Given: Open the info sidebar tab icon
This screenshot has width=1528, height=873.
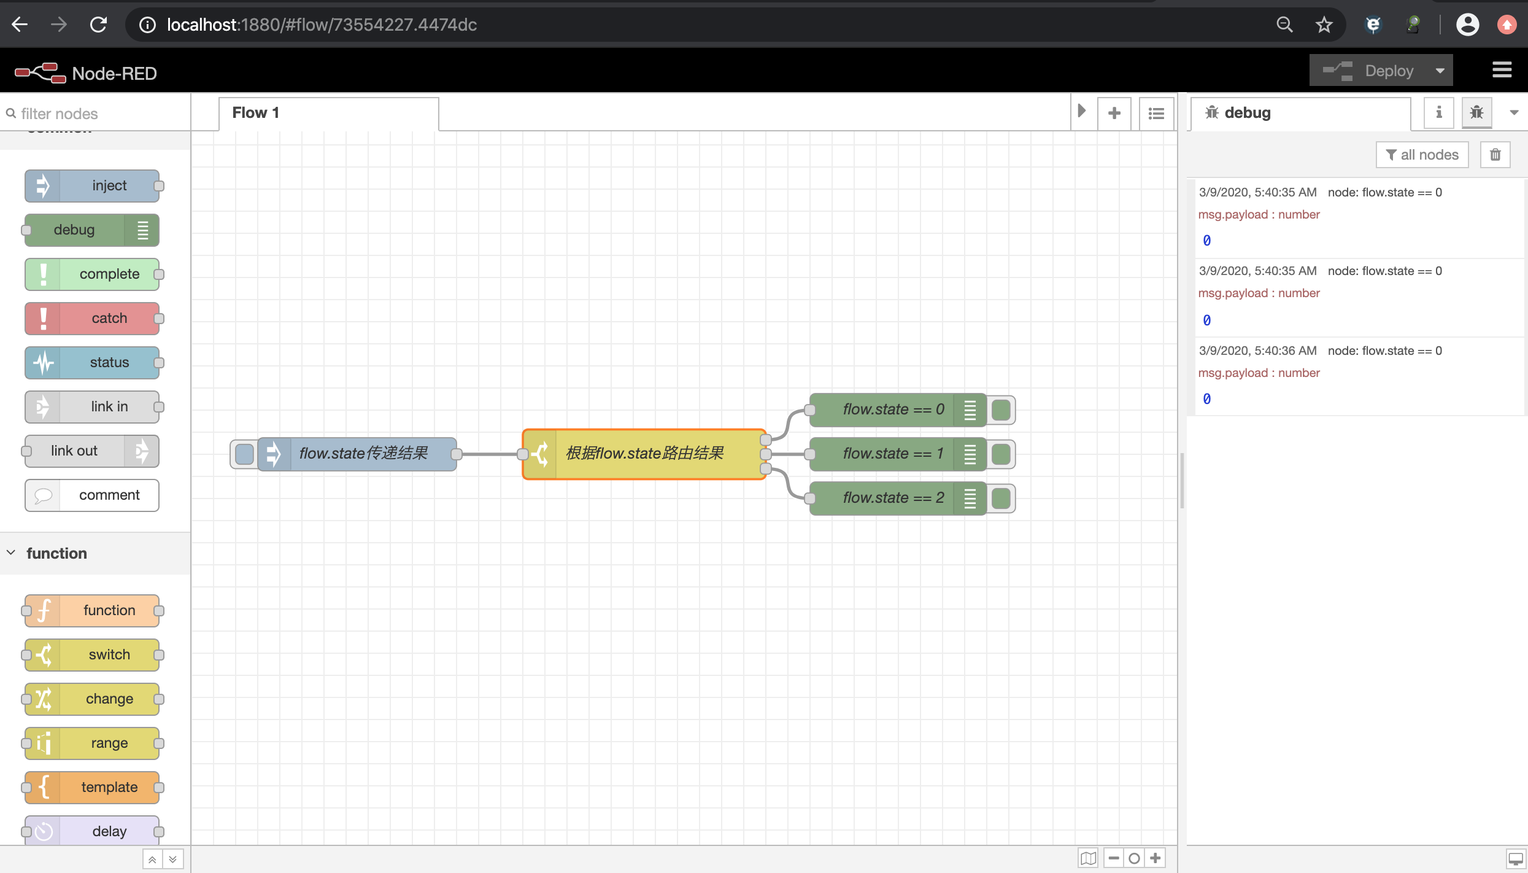Looking at the screenshot, I should point(1438,112).
